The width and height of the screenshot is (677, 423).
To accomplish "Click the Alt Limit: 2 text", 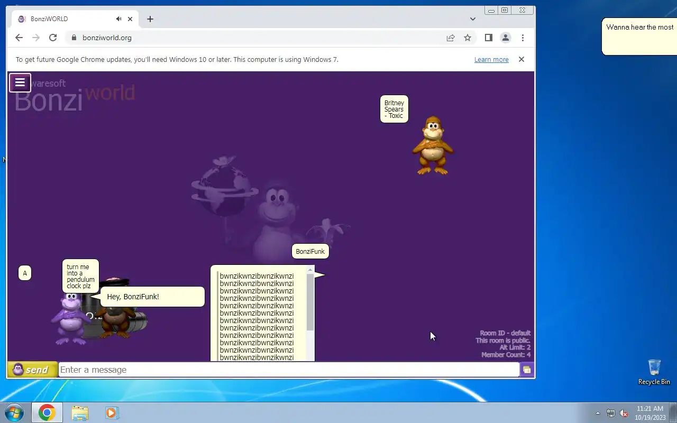I will 515,347.
